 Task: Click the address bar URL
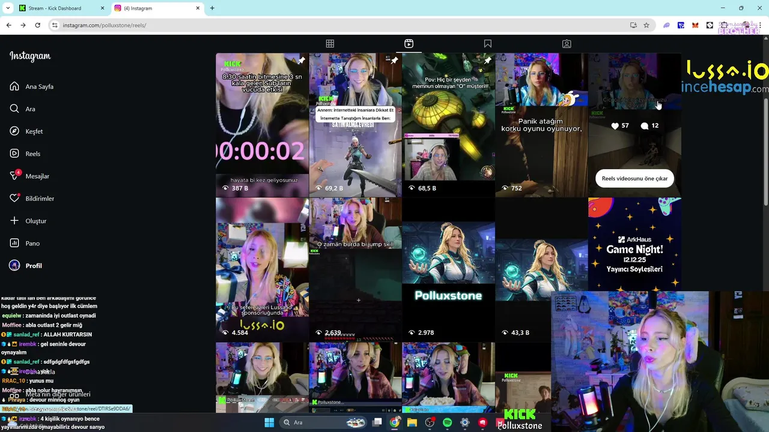tap(105, 25)
